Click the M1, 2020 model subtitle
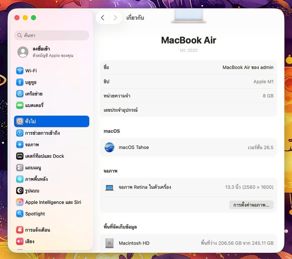 (188, 50)
